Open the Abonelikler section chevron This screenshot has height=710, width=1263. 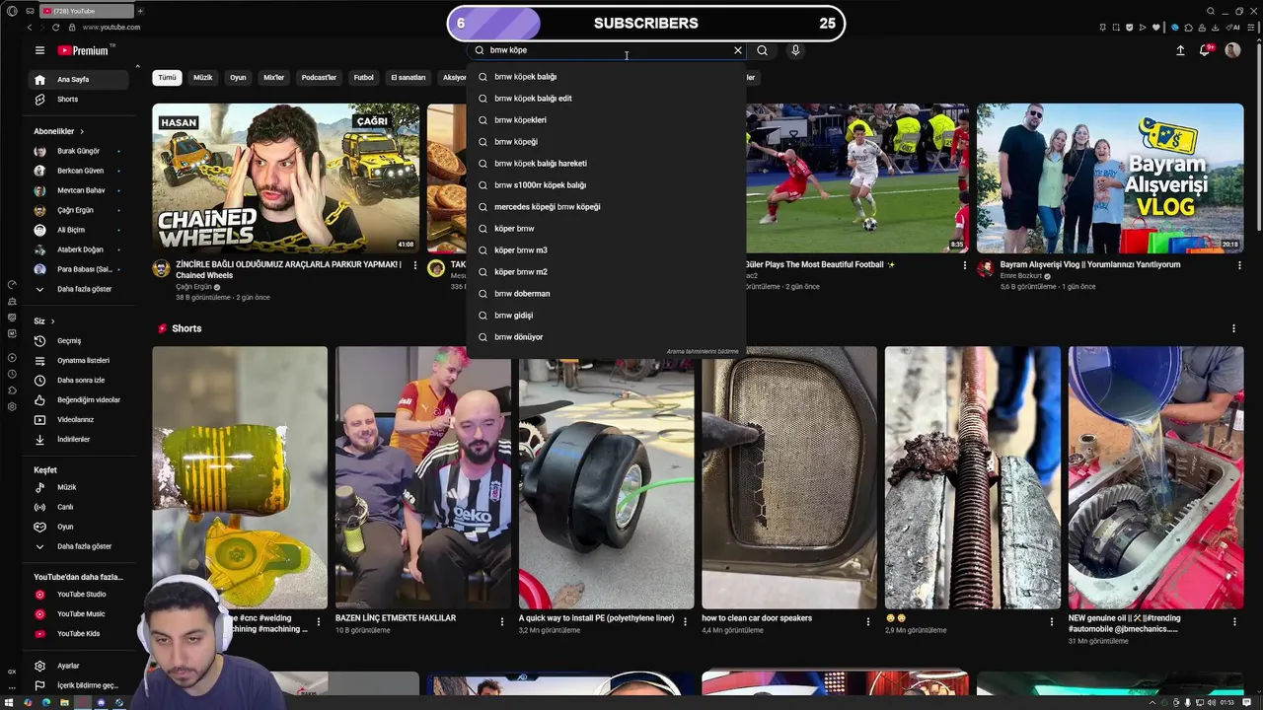pyautogui.click(x=82, y=131)
